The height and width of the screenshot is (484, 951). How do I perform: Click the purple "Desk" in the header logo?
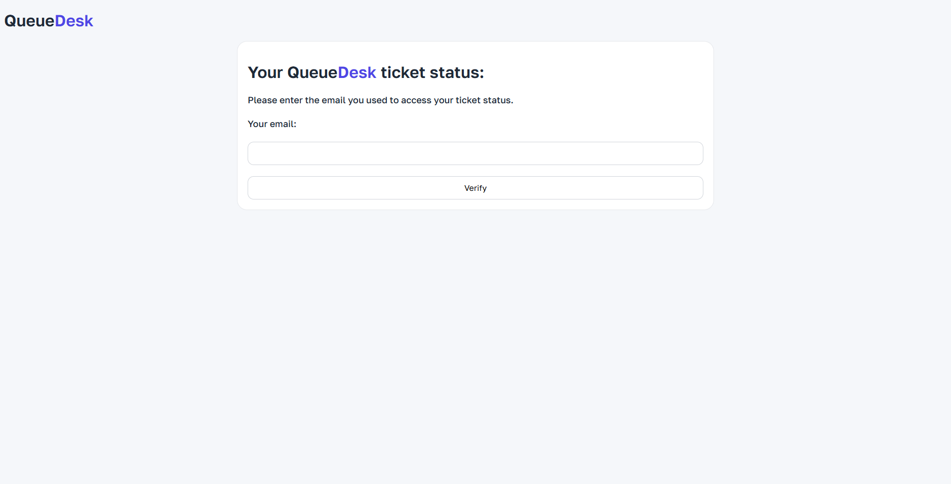(74, 21)
